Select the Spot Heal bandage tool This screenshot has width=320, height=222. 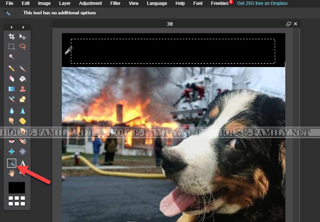(22, 141)
